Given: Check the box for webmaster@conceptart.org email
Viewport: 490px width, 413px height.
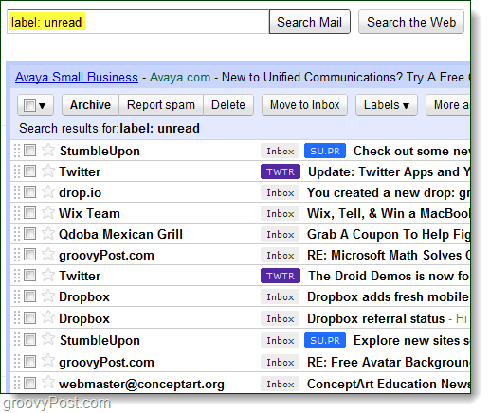Looking at the screenshot, I should click(x=29, y=384).
